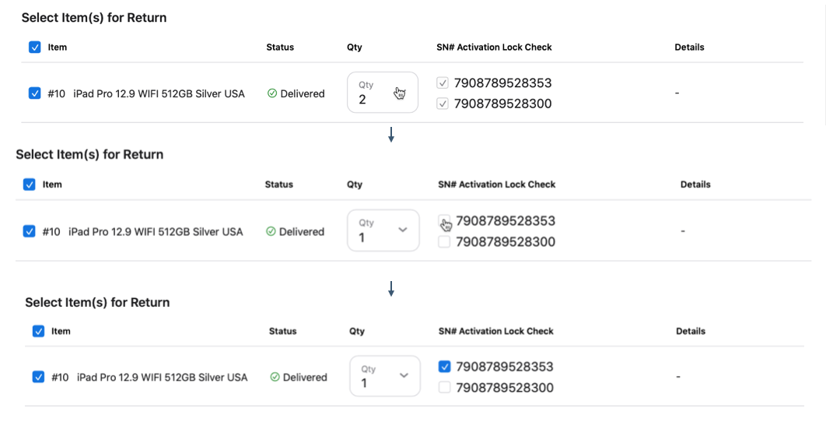
Task: Expand the Qty dropdown chevron in the bottom panel
Action: point(404,375)
